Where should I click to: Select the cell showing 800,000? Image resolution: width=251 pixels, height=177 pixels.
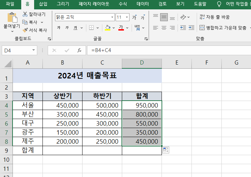click(x=142, y=114)
